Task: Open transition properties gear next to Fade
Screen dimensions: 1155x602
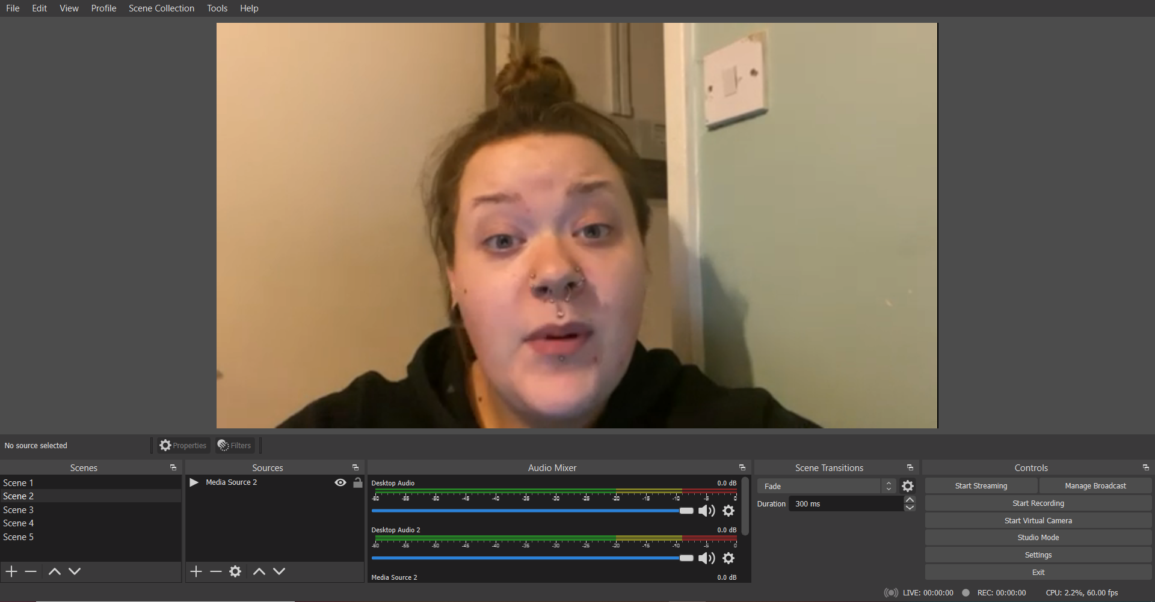Action: coord(908,486)
